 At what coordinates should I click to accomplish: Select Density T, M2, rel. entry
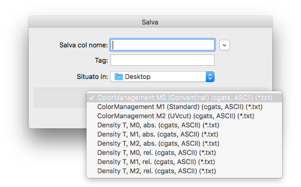[x=184, y=171]
